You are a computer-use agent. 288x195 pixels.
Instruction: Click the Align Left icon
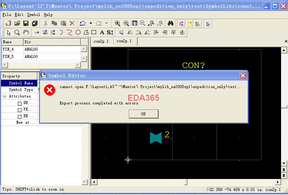(156, 33)
